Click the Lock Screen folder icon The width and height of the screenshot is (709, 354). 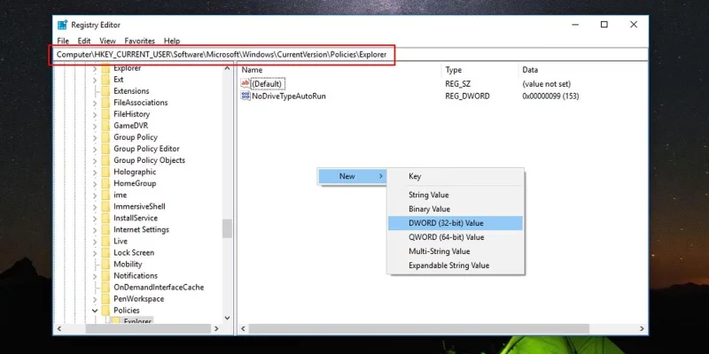point(105,252)
